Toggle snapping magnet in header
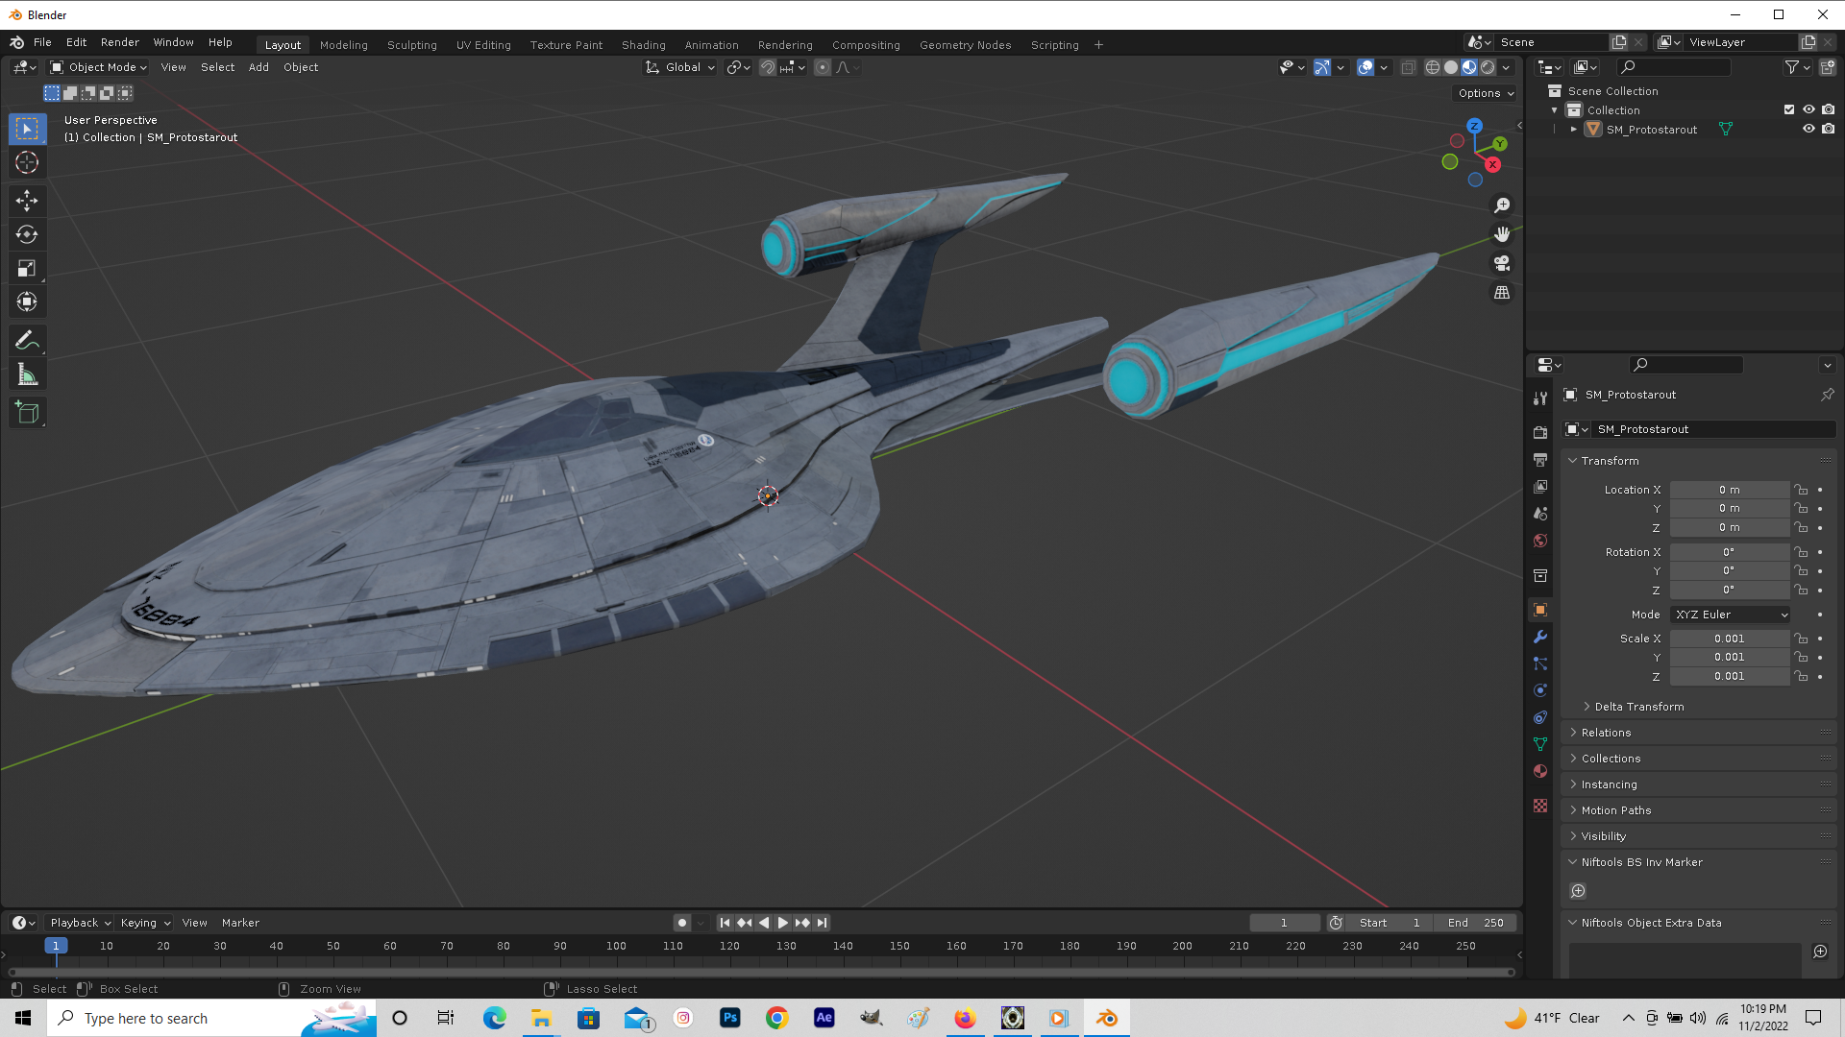 (768, 67)
